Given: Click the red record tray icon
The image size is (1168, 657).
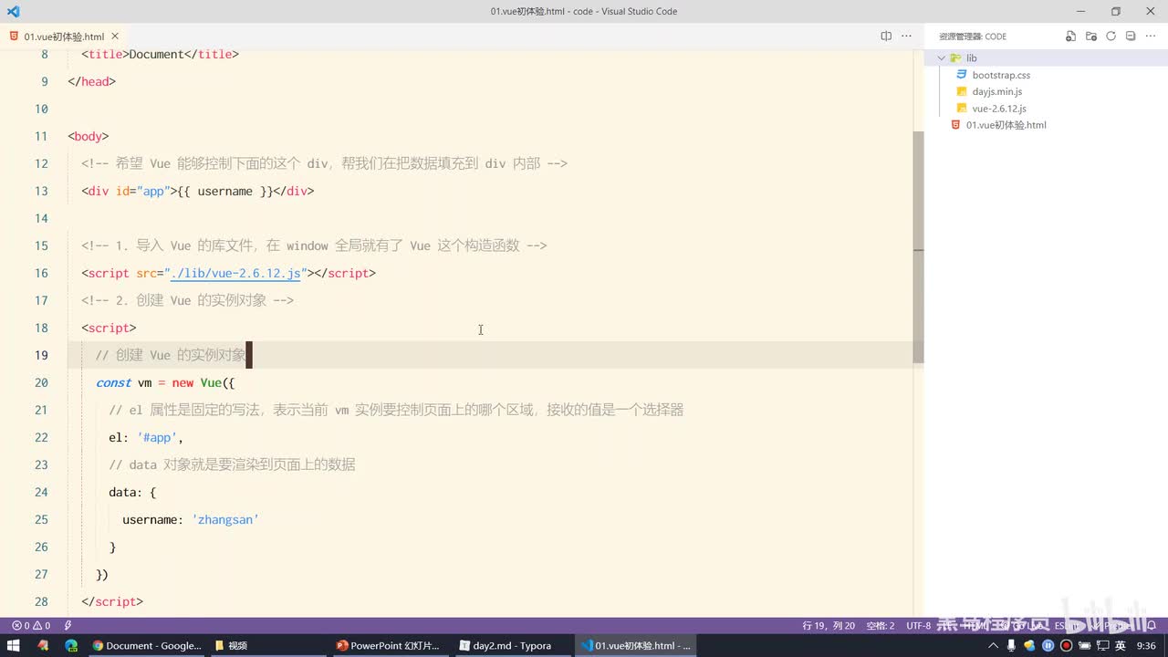Looking at the screenshot, I should (x=1065, y=645).
